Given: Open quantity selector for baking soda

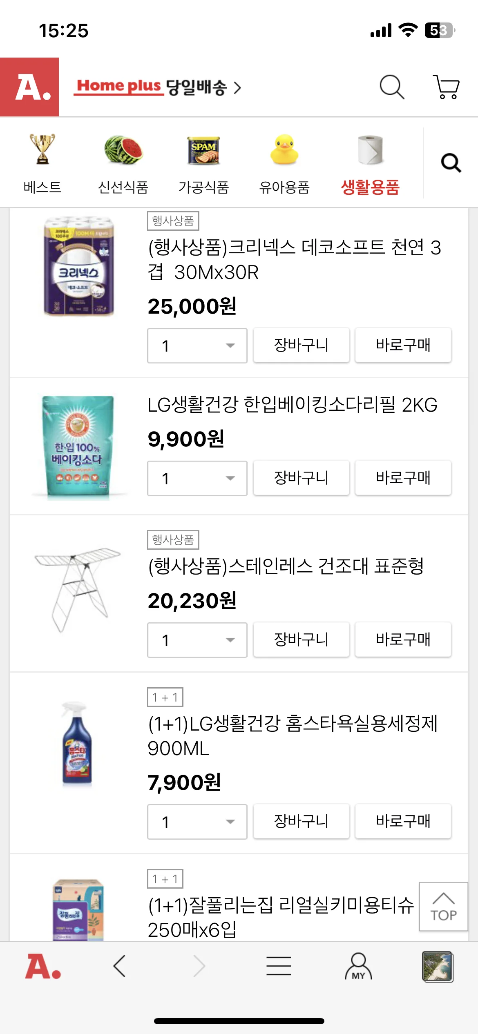Looking at the screenshot, I should pyautogui.click(x=197, y=478).
